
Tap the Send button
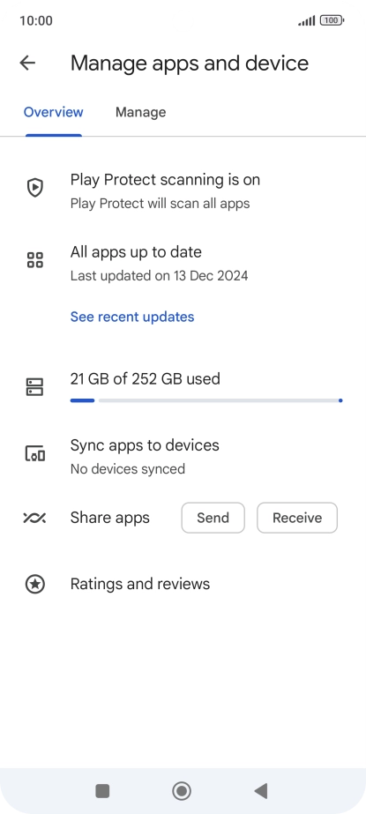coord(213,518)
